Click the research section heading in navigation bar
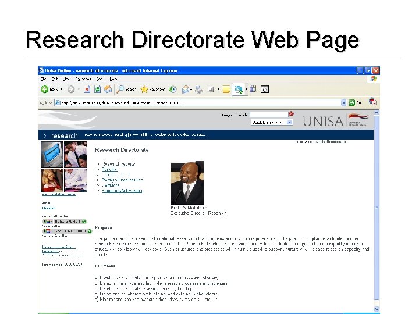The image size is (419, 314). coord(65,135)
